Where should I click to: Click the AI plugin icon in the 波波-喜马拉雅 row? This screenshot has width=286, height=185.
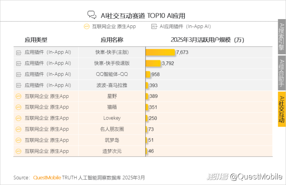(19, 85)
